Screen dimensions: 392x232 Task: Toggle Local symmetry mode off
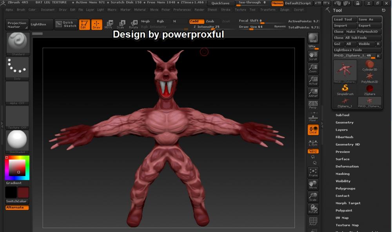(313, 130)
